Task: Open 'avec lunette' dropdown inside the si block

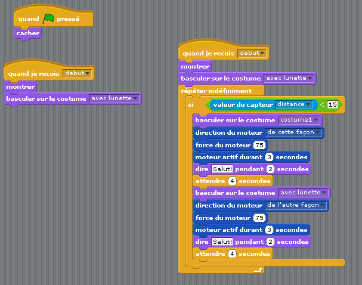Action: tap(304, 193)
